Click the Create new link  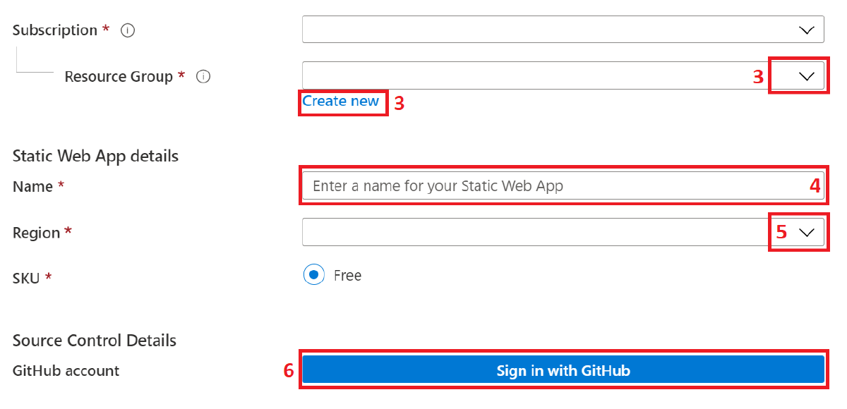(342, 102)
